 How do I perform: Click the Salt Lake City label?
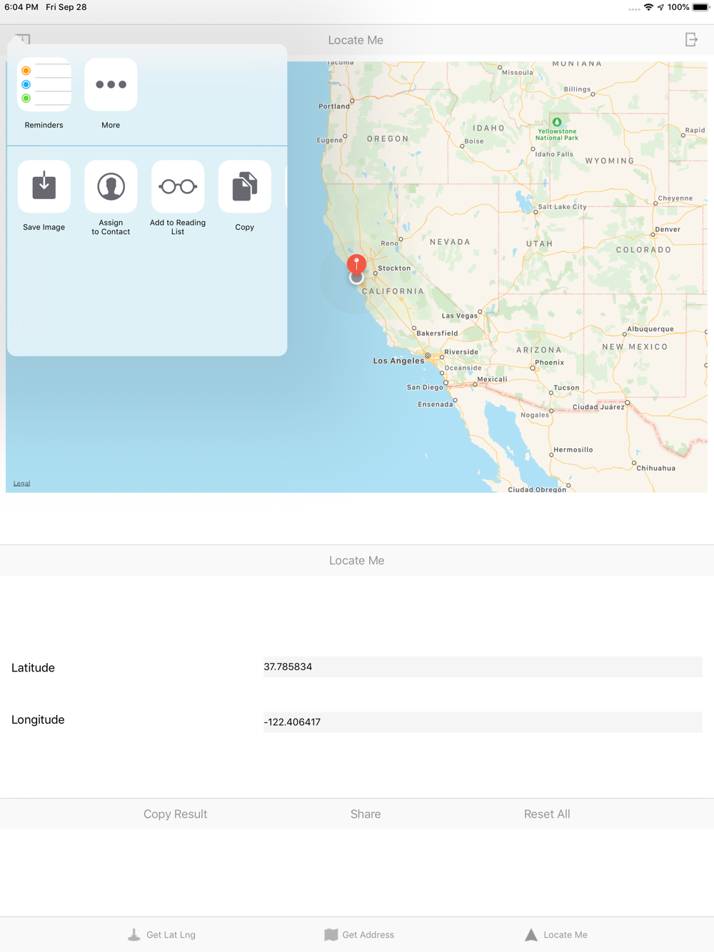point(562,207)
